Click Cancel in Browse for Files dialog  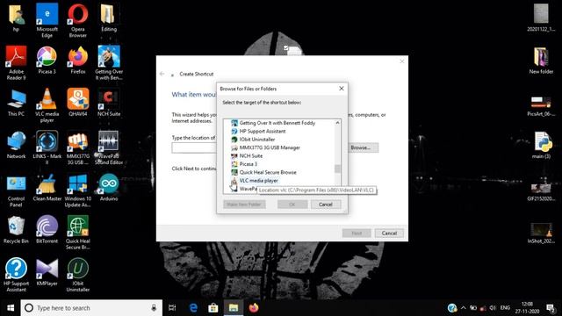[326, 205]
